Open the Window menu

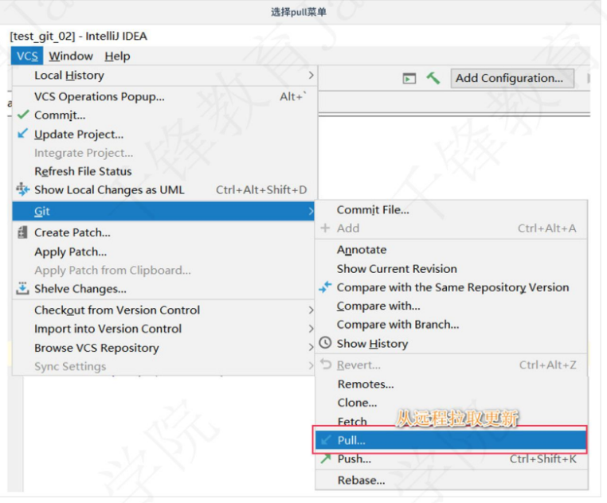71,56
